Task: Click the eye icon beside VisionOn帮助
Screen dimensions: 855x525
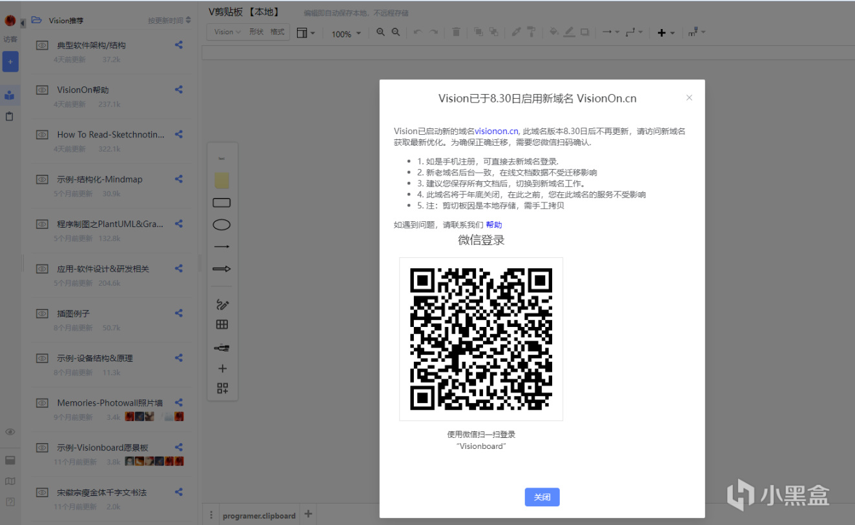Action: (42, 90)
